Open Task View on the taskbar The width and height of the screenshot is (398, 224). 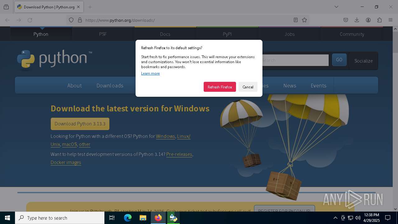point(112,218)
